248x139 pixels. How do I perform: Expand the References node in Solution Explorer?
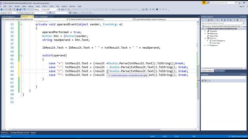pos(205,34)
